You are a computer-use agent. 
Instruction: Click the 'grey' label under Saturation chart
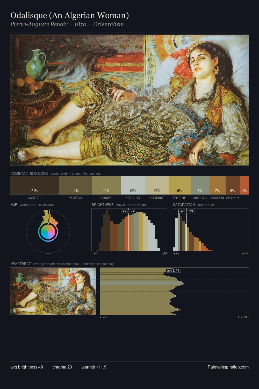pos(176,253)
